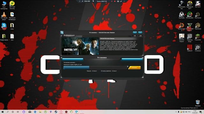
Task: Click the "Распаковка архивов..." status line
Action: pyautogui.click(x=70, y=63)
